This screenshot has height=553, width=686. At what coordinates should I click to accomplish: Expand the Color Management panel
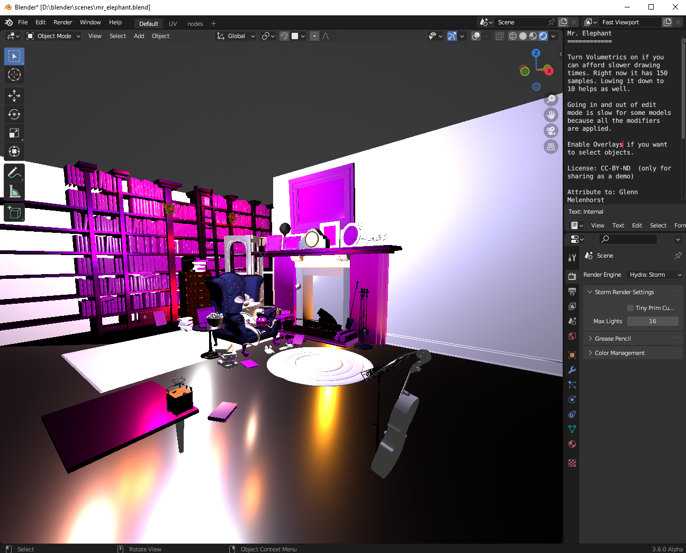coord(619,353)
